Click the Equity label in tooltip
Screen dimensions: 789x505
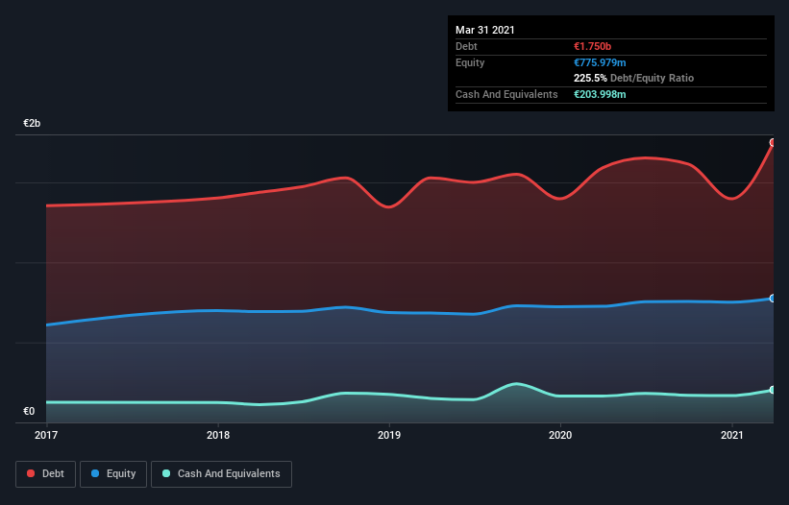pos(470,62)
